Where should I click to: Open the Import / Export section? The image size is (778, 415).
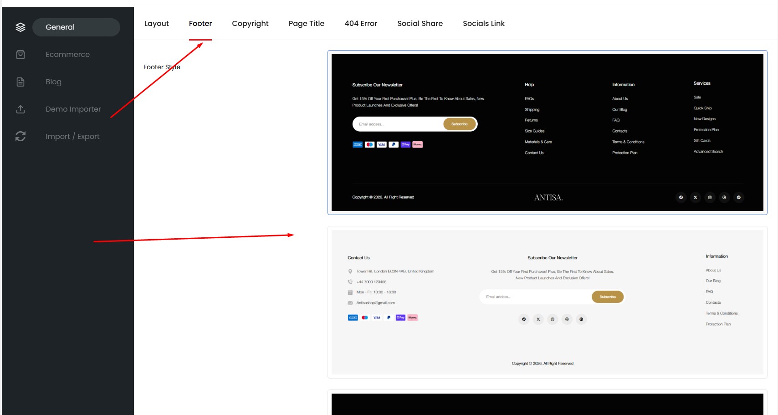pyautogui.click(x=72, y=136)
